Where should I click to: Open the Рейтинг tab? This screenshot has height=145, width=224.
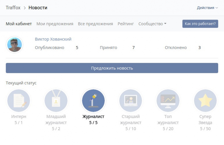[126, 24]
